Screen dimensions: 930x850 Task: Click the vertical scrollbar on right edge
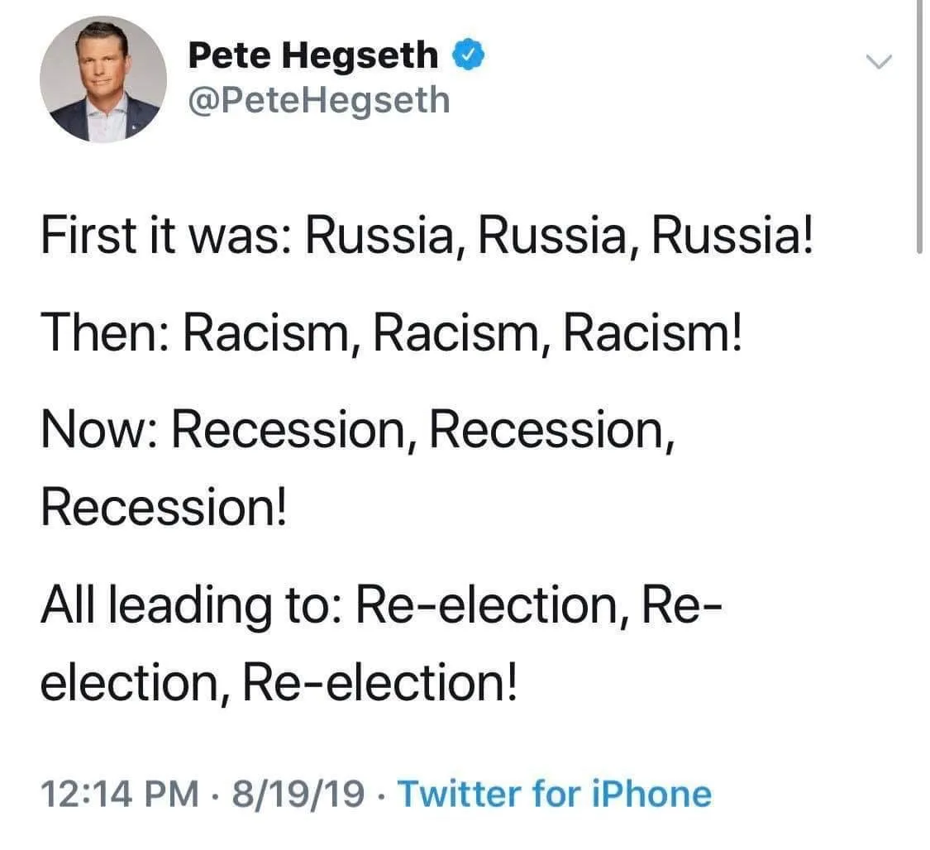(919, 124)
